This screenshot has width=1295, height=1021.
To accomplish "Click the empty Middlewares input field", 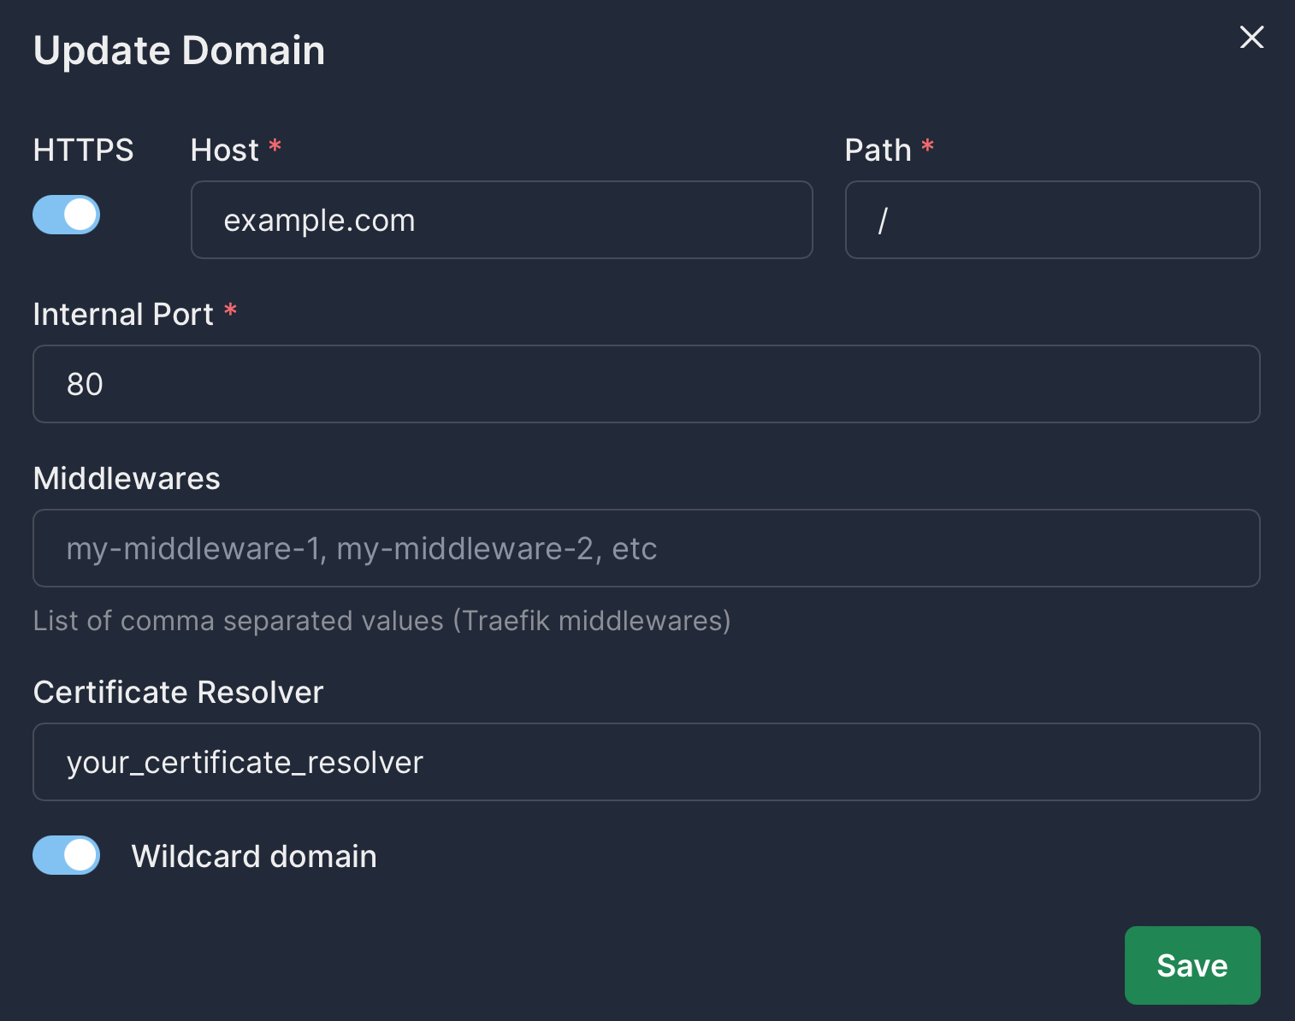I will pos(647,548).
